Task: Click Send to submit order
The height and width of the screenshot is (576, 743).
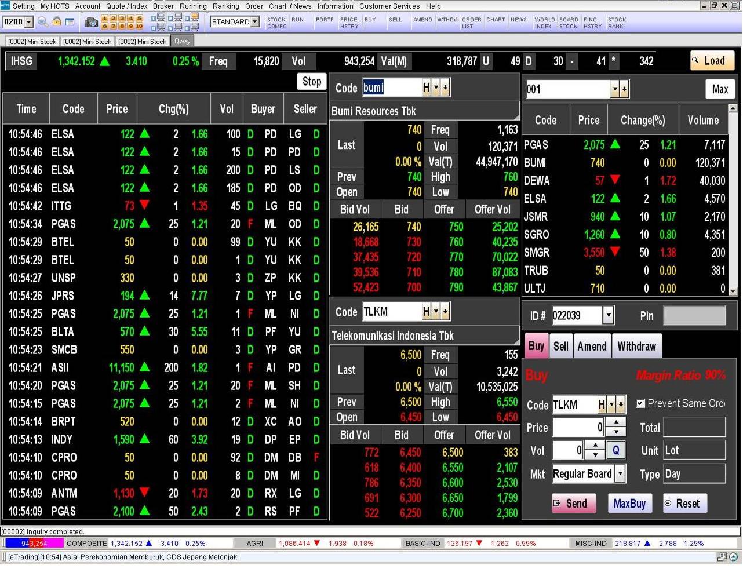Action: click(x=573, y=503)
